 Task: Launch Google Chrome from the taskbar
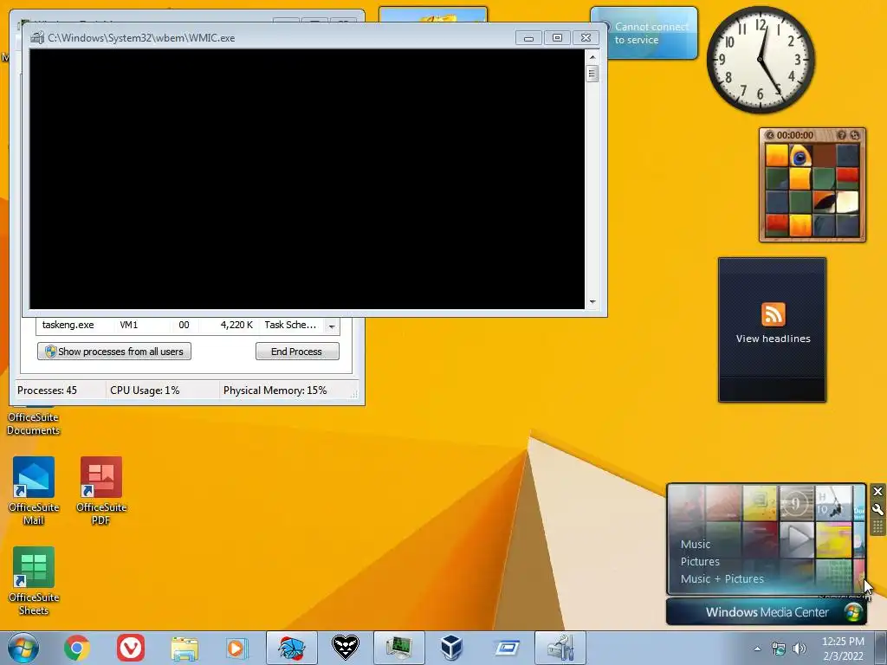(77, 648)
